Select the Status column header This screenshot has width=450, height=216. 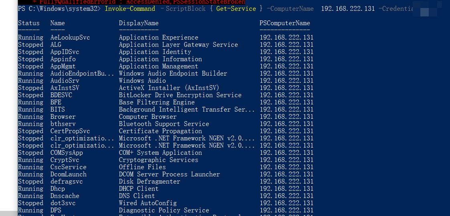pyautogui.click(x=29, y=23)
